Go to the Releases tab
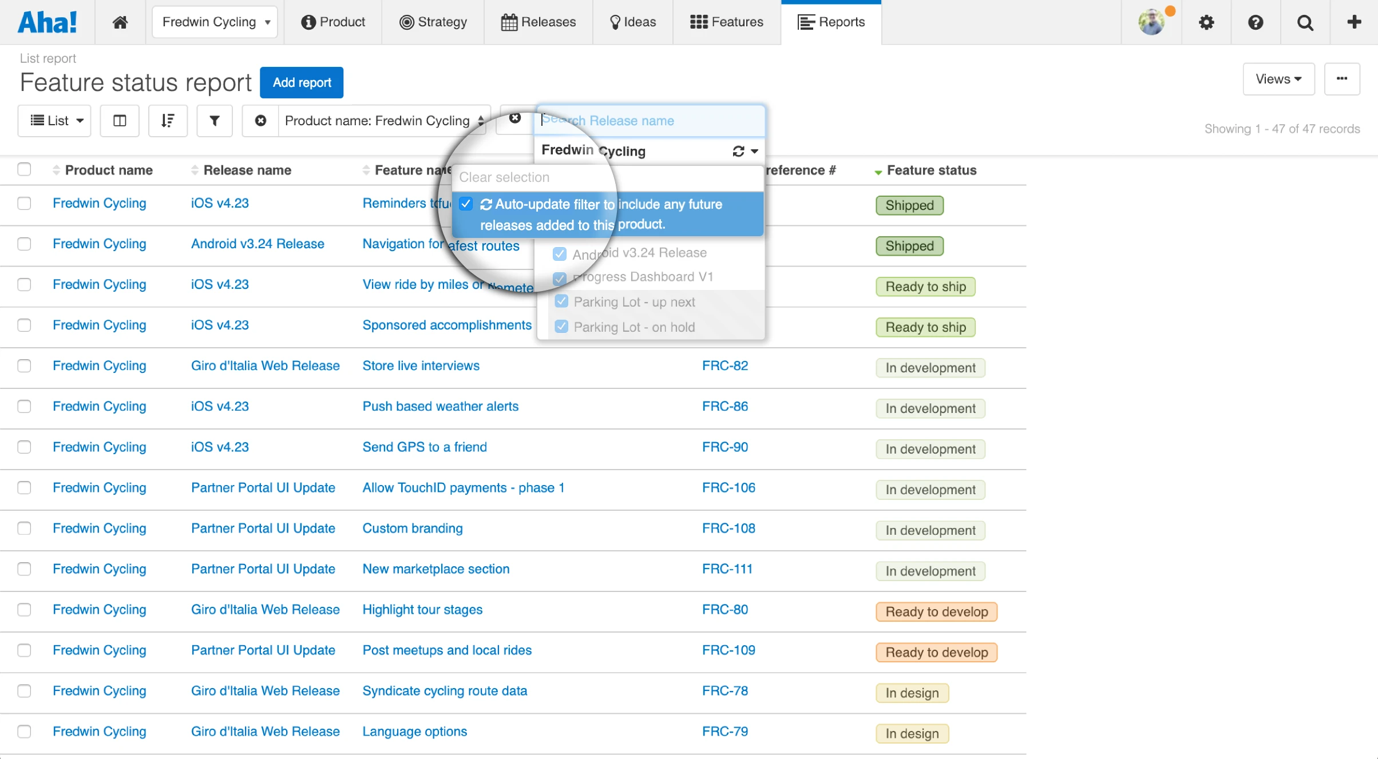This screenshot has width=1378, height=759. pyautogui.click(x=538, y=22)
